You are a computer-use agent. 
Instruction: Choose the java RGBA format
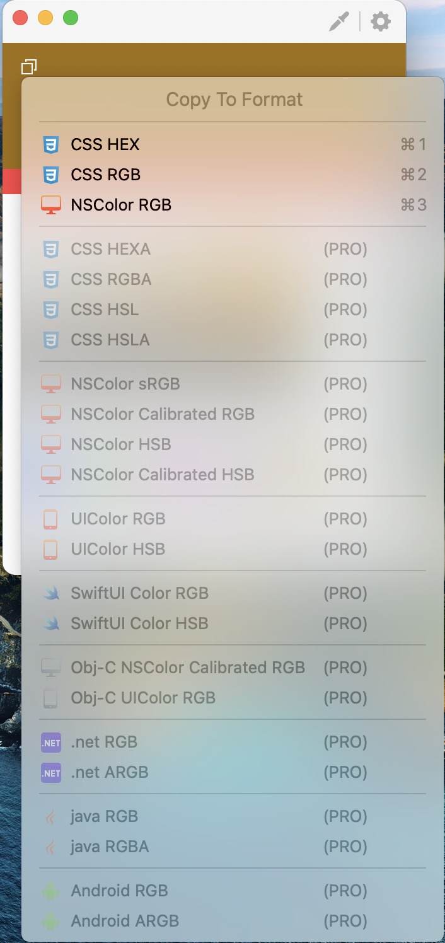pos(110,847)
